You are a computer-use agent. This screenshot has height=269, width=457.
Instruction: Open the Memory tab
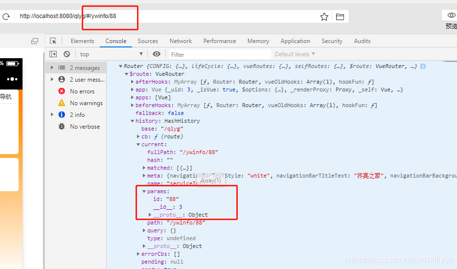coord(258,41)
